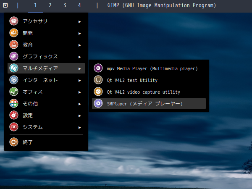Expand the 開発 submenu arrow
The height and width of the screenshot is (189, 252).
[79, 34]
